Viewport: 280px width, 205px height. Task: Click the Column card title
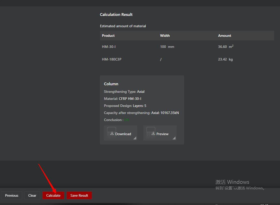click(111, 84)
